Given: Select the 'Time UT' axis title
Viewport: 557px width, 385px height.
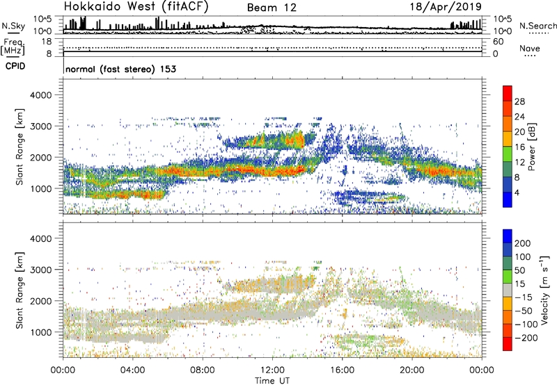Looking at the screenshot, I should click(x=272, y=380).
